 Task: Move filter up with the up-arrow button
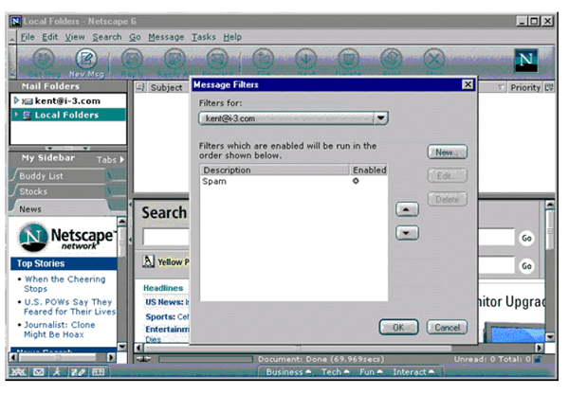click(407, 209)
